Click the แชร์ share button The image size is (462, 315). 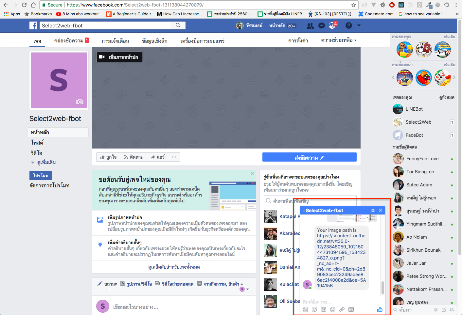[x=158, y=157]
